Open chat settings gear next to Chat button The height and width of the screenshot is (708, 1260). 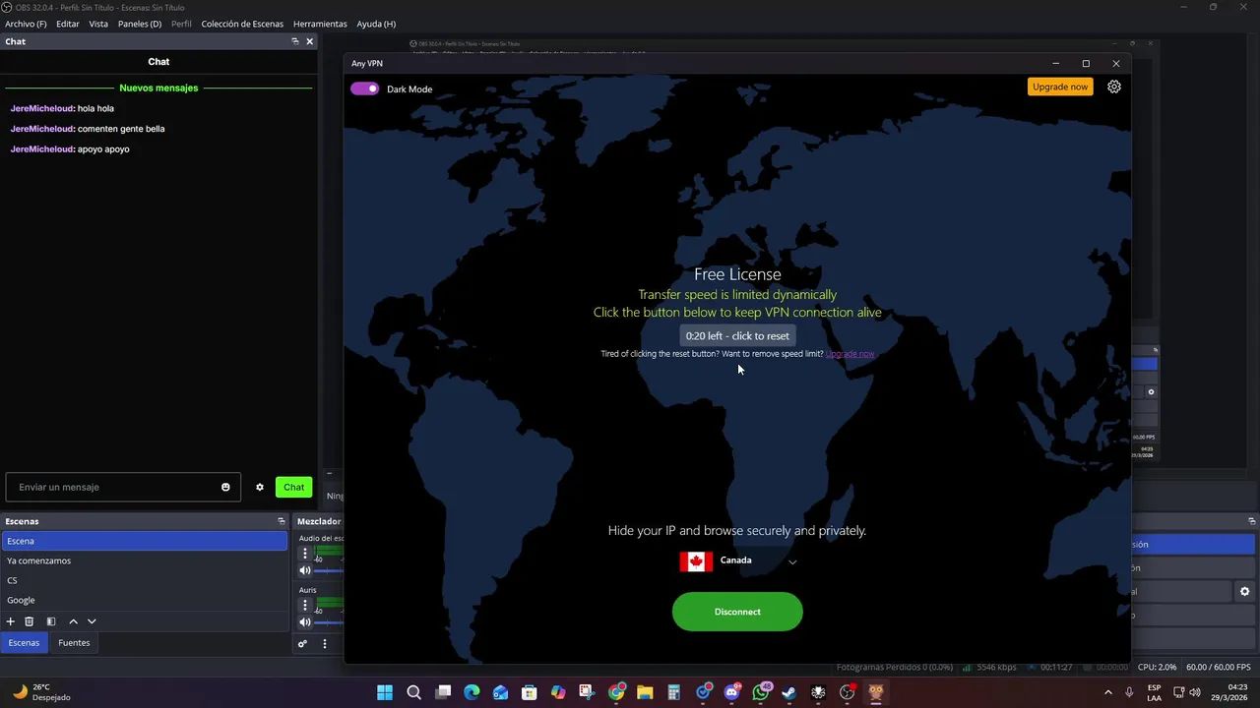(x=260, y=487)
